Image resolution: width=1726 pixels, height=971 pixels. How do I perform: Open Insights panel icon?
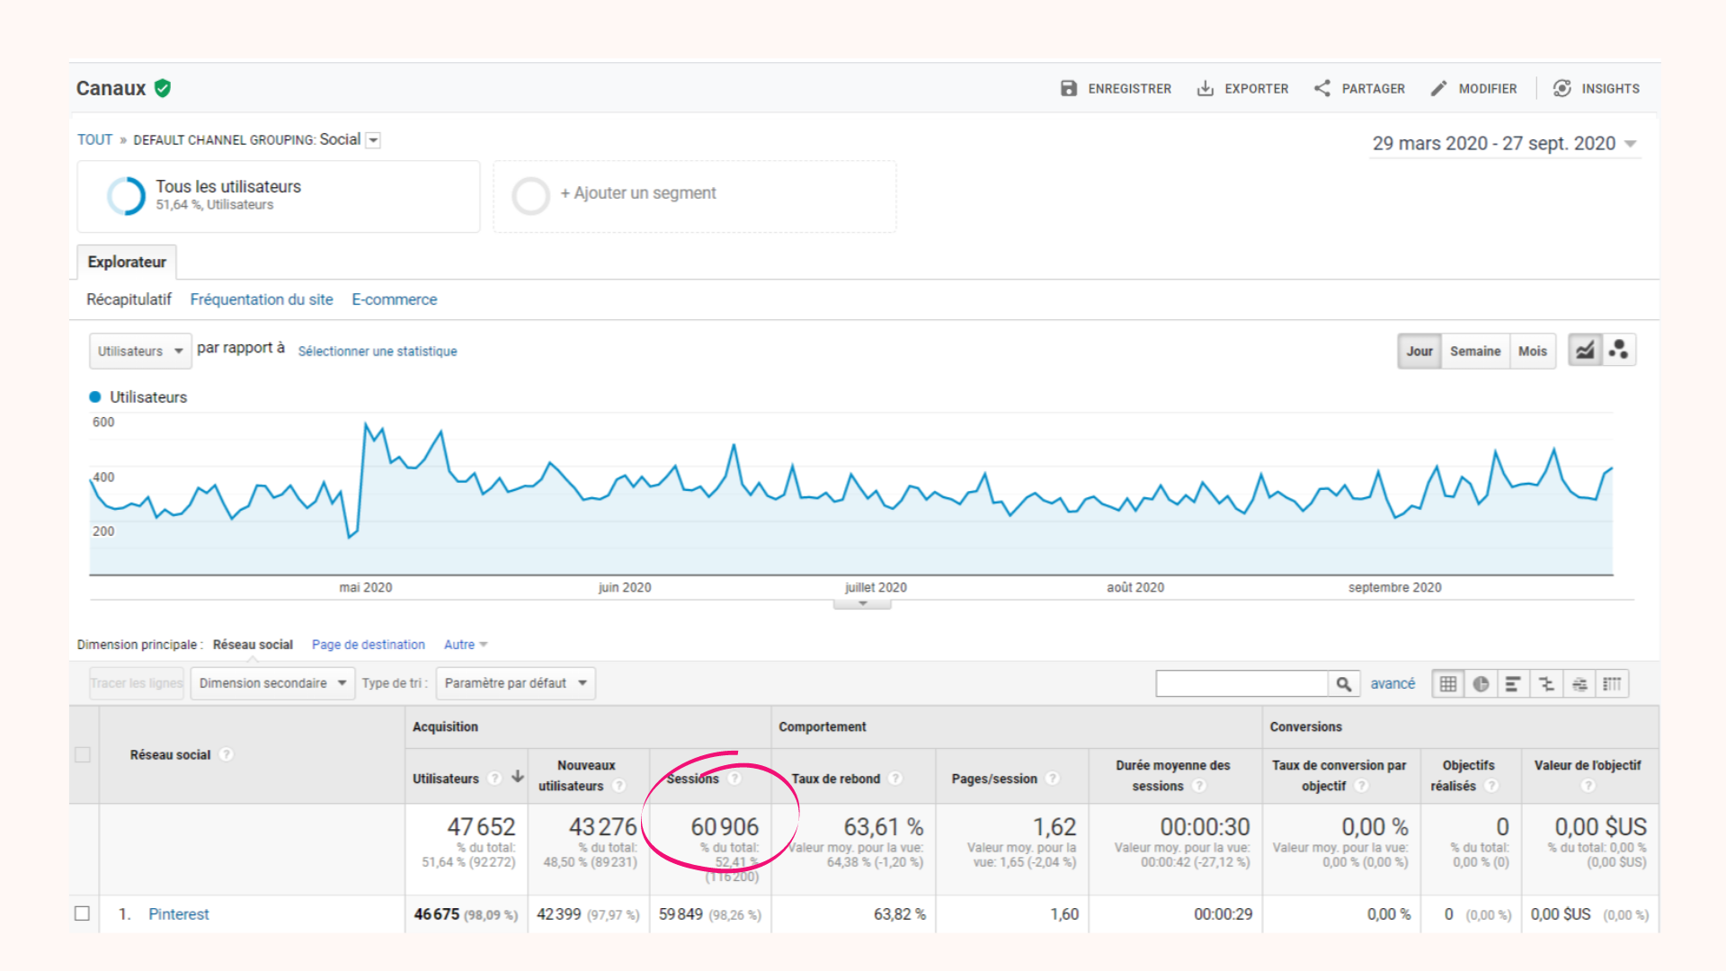[1562, 88]
